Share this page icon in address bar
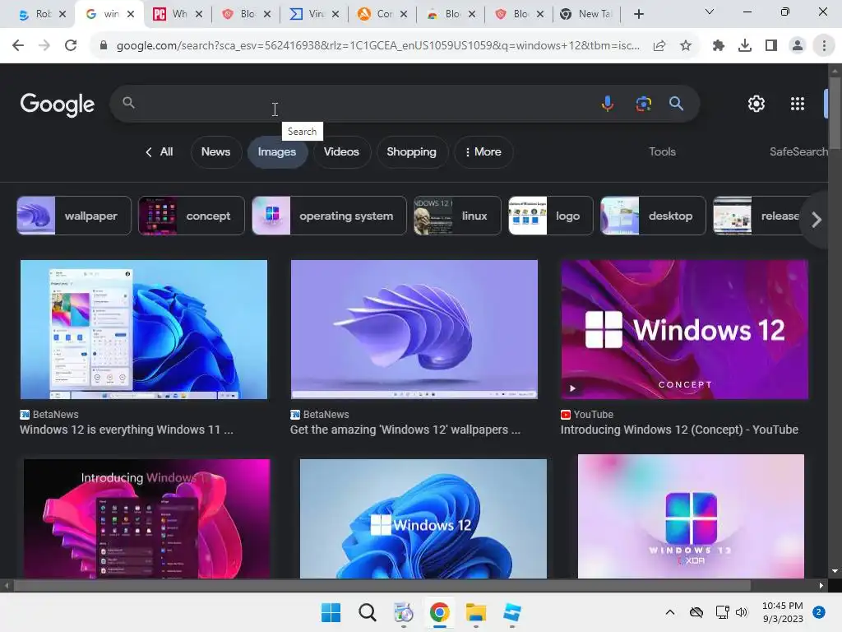 pyautogui.click(x=659, y=46)
